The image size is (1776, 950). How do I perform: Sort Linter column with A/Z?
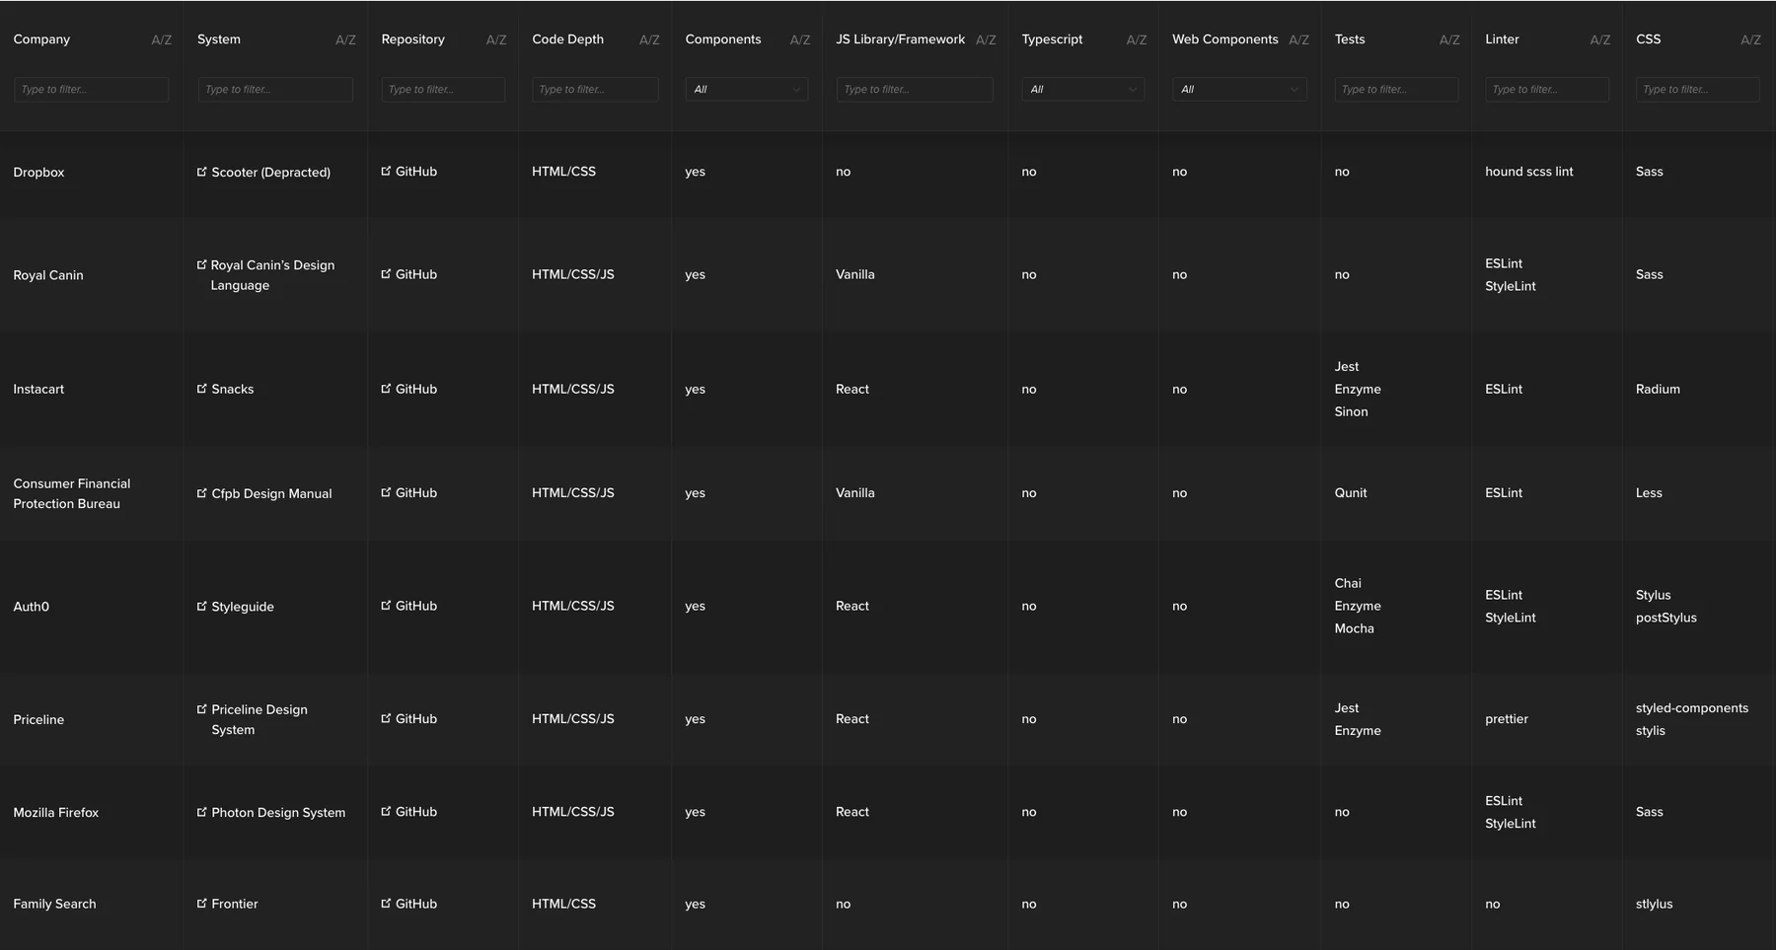click(x=1600, y=40)
